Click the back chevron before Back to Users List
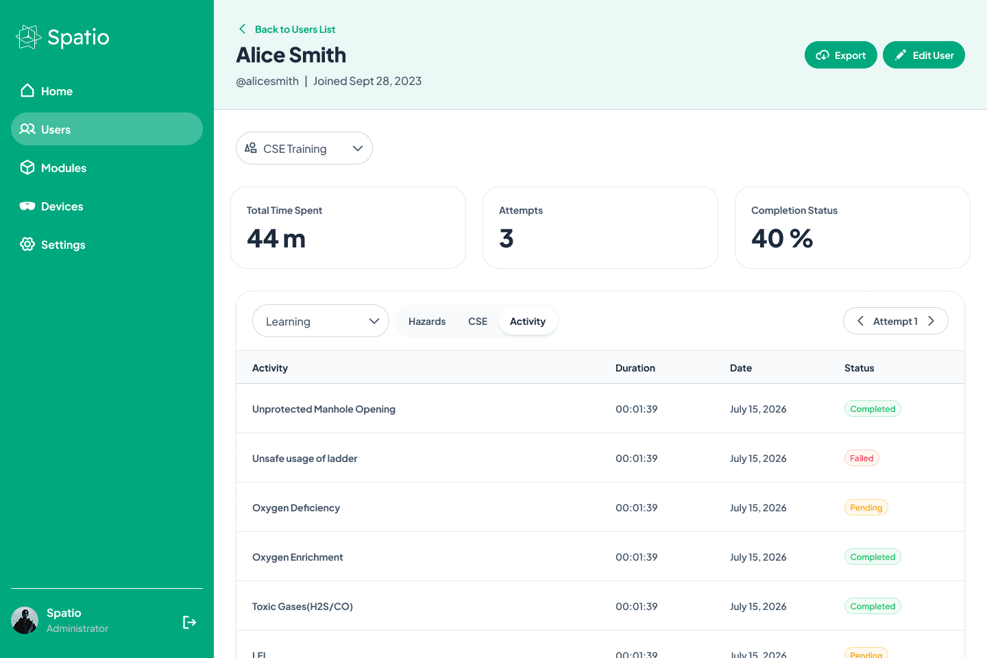 241,29
